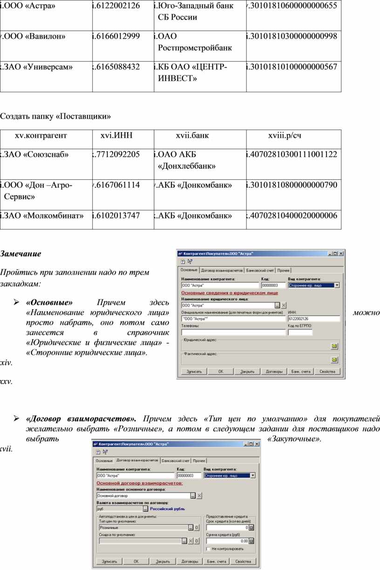The height and width of the screenshot is (570, 380).
Task: Clear the Наименование юридического лица field with X
Action: tap(284, 305)
